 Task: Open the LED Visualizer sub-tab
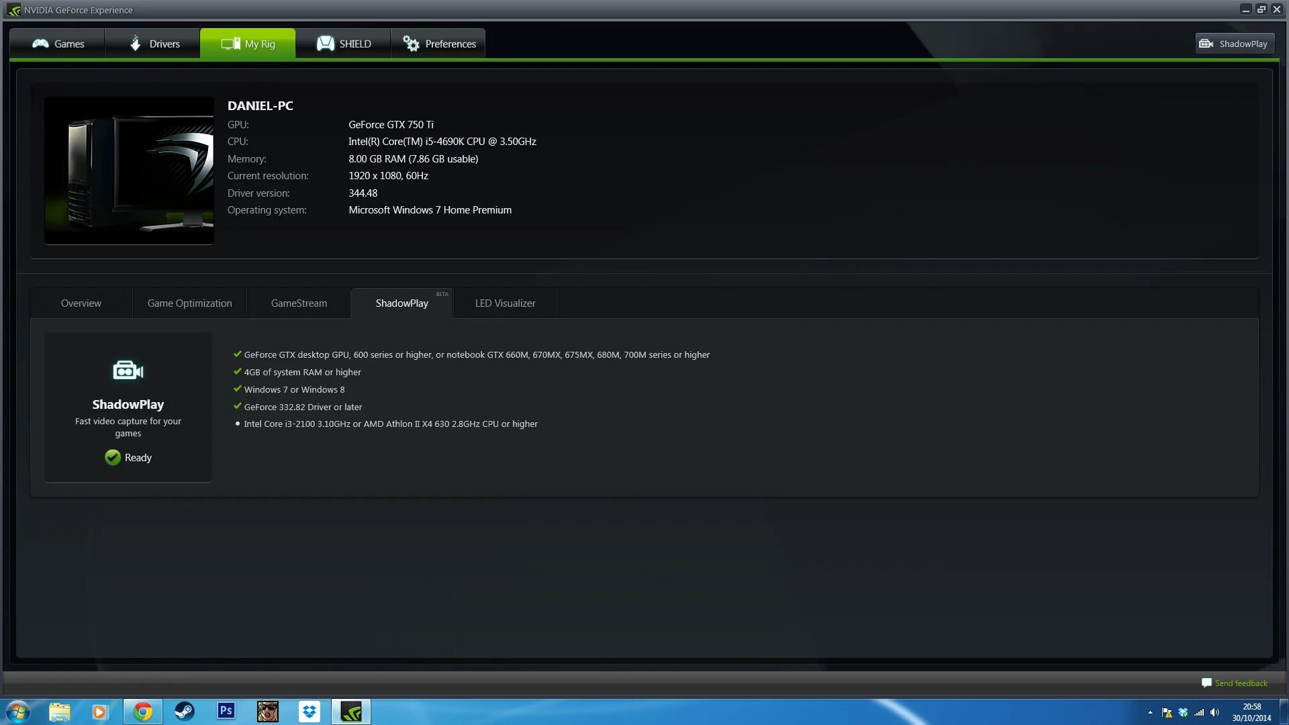click(x=506, y=303)
